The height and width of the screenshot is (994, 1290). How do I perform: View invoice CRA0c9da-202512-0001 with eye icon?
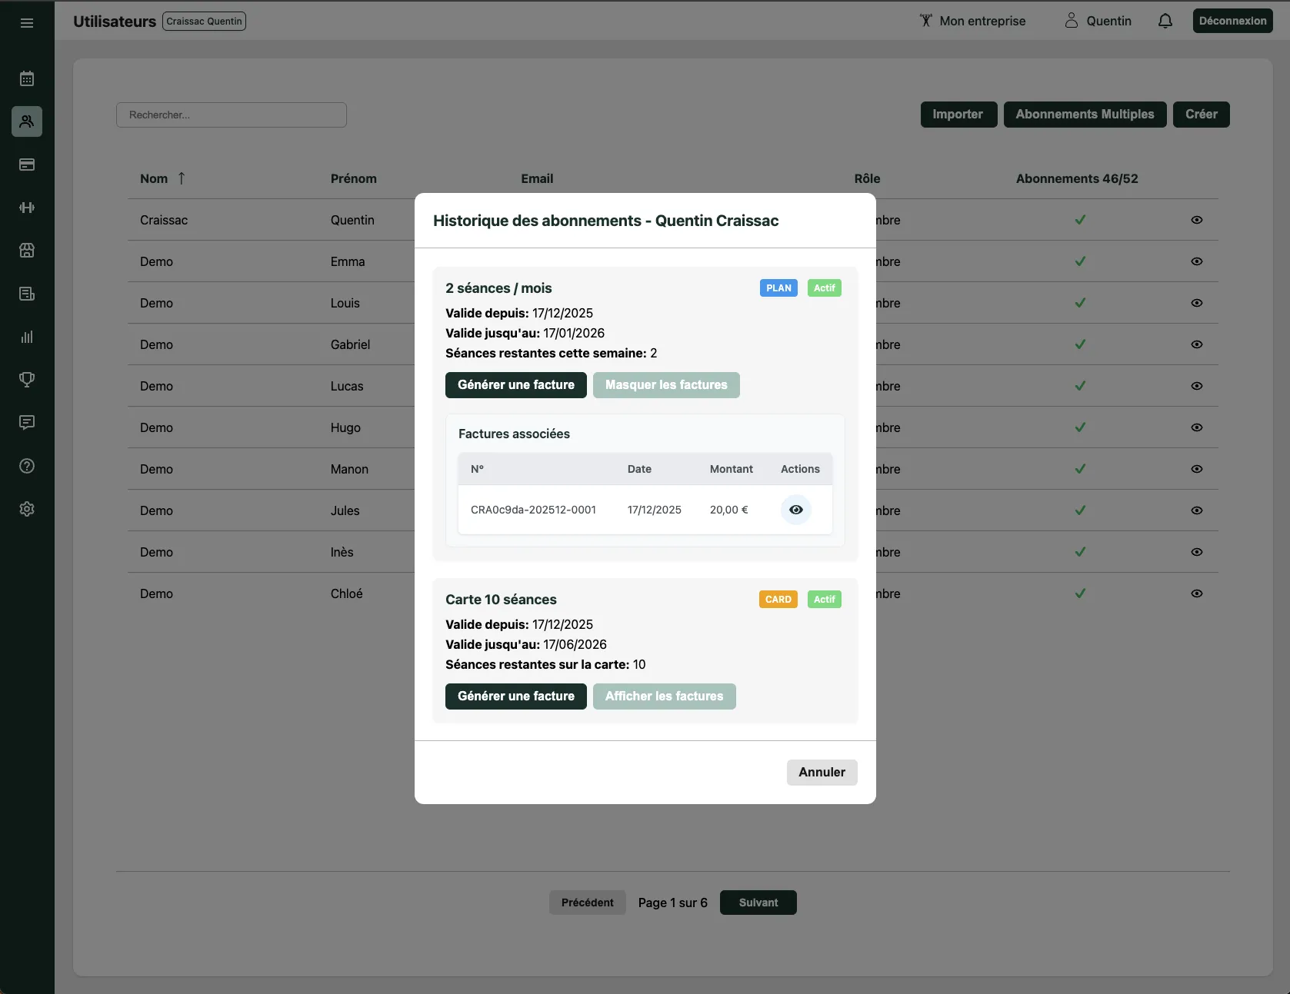(796, 510)
